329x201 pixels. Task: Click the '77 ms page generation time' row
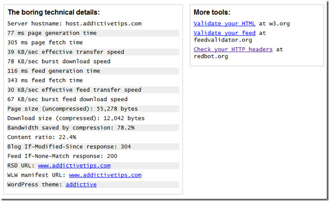(x=93, y=33)
